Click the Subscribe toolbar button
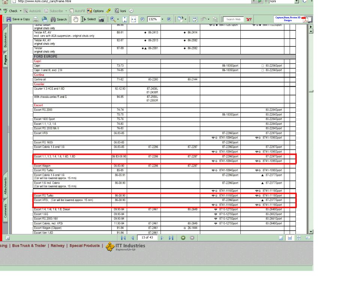This screenshot has height=288, width=360. coord(54,11)
